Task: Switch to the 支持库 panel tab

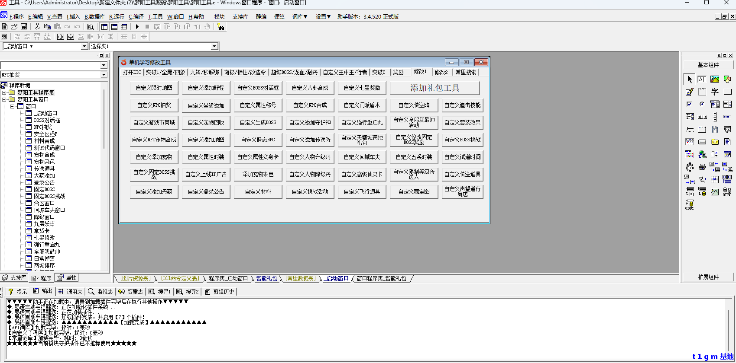Action: point(14,277)
